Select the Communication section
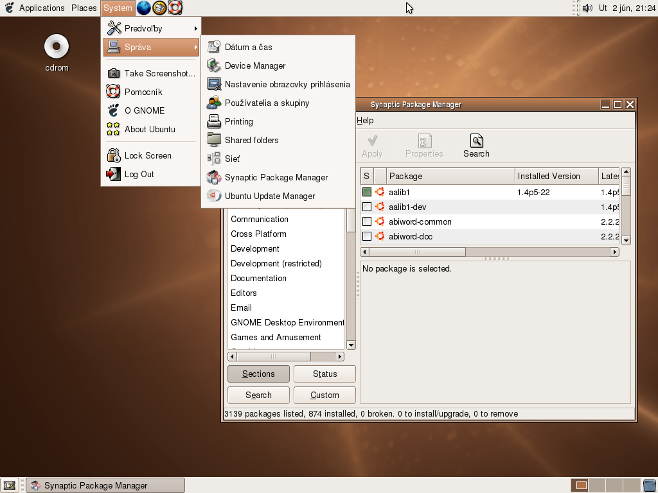This screenshot has width=658, height=493. tap(286, 220)
